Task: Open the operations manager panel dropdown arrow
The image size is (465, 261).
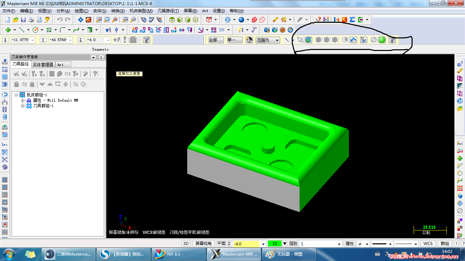Action: click(x=94, y=58)
